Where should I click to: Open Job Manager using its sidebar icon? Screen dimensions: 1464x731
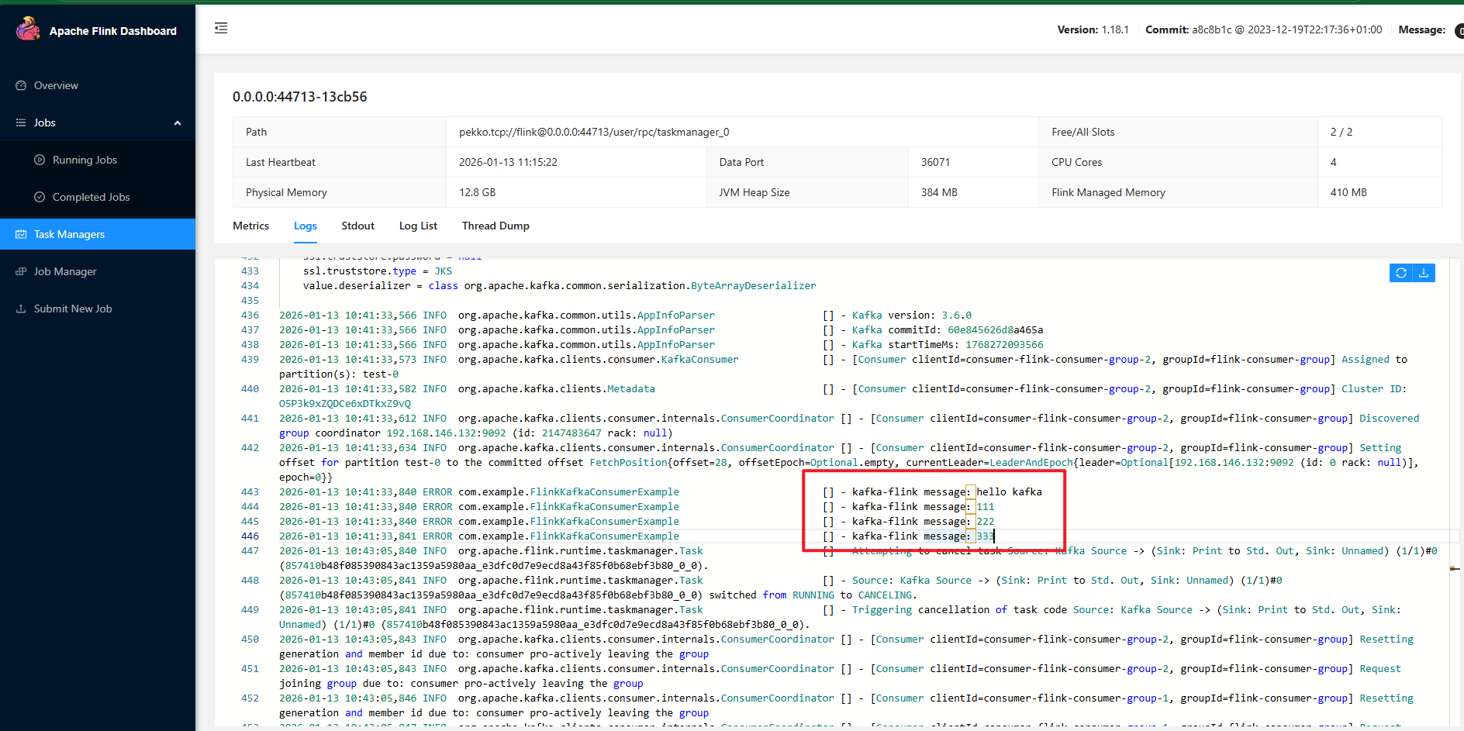pyautogui.click(x=21, y=271)
